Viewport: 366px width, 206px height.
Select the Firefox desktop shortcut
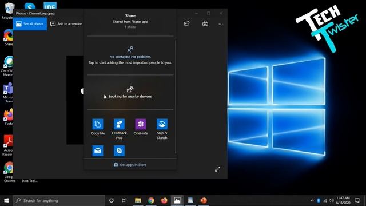tap(9, 117)
